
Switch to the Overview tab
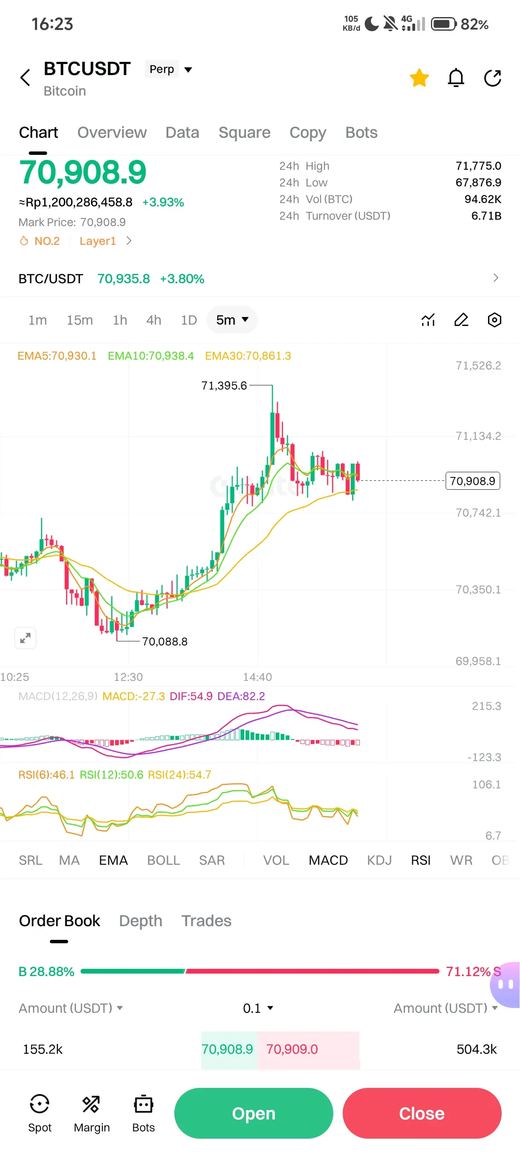112,133
